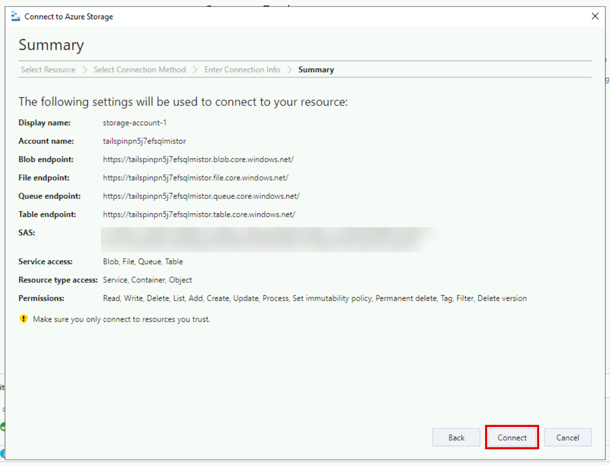Viewport: 610px width, 465px height.
Task: Click the chevron before the Summary step
Action: pos(289,70)
